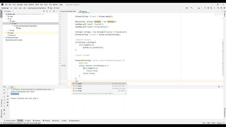Toggle the Structure side tool window
226x127 pixels.
(x=1, y=103)
